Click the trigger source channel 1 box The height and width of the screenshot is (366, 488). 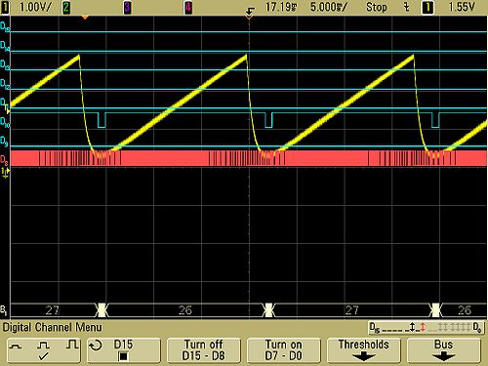coord(427,8)
